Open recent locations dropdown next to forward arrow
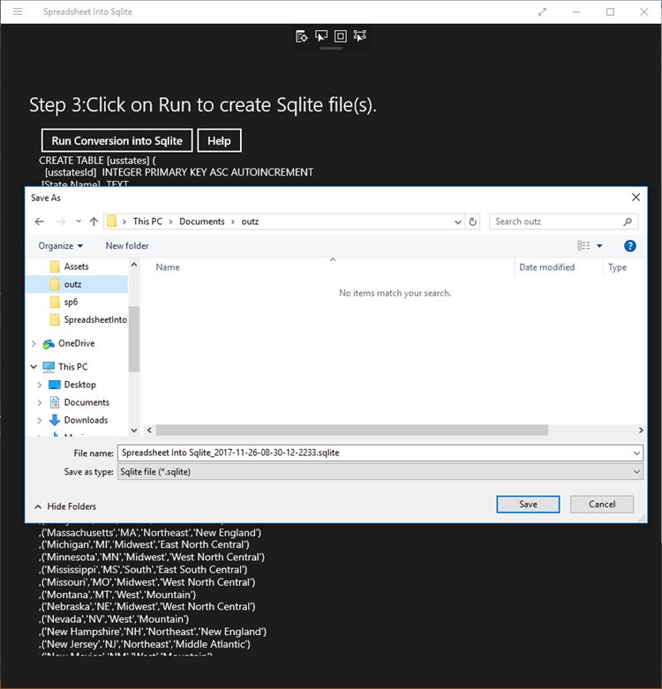 pyautogui.click(x=79, y=221)
